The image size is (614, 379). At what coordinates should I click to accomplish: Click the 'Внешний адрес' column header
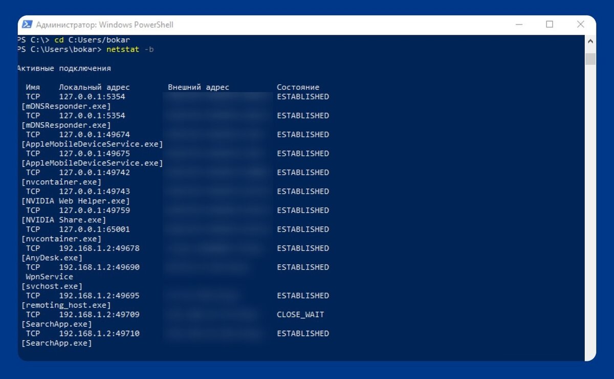[199, 87]
